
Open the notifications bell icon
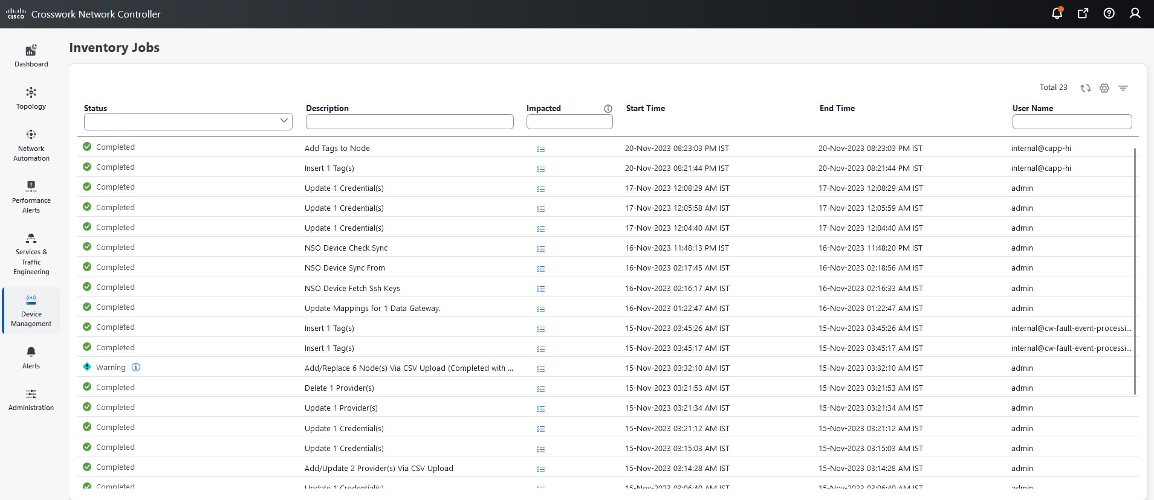click(x=1057, y=13)
